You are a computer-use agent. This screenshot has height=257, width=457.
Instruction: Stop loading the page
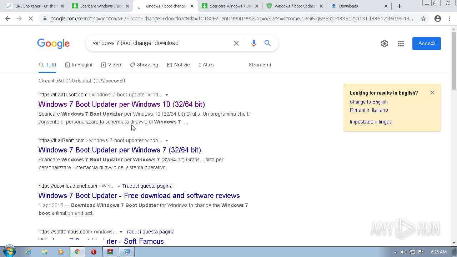pos(31,19)
